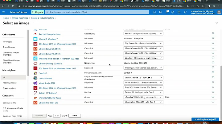Click the left sidebar scrollbar

click(x=28, y=53)
